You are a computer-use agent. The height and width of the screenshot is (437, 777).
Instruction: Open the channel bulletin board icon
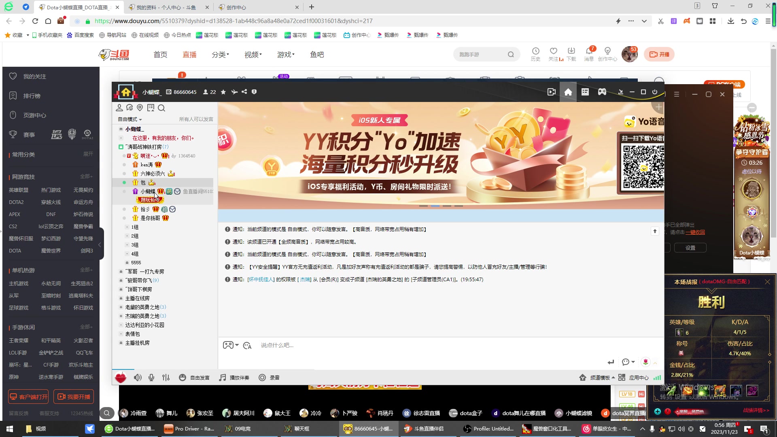151,108
